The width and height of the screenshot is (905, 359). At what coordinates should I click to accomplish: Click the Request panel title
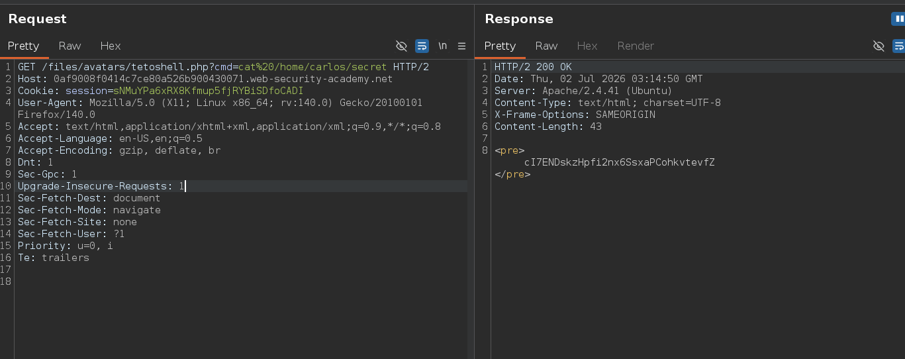(x=38, y=19)
